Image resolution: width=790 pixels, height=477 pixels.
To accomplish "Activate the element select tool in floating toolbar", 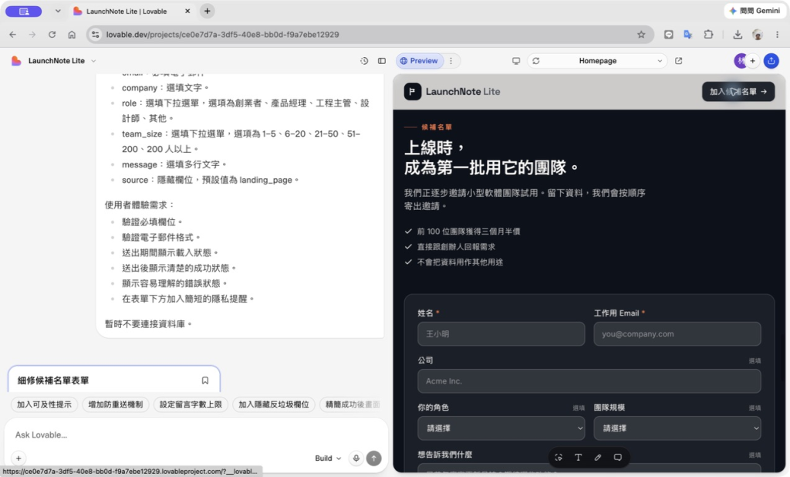I will click(559, 458).
